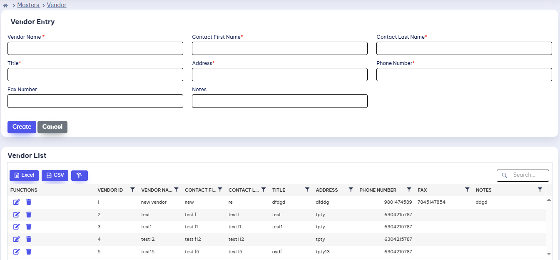This screenshot has width=560, height=260.
Task: Sort by the PHONE NUMBER column header
Action: point(378,190)
